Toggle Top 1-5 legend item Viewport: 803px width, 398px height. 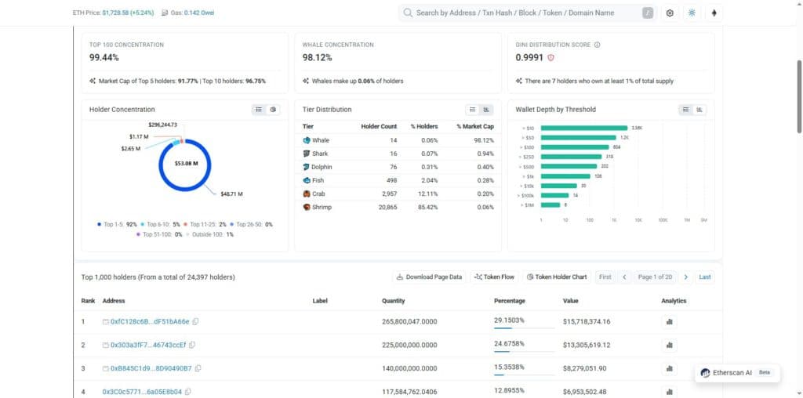tap(117, 225)
